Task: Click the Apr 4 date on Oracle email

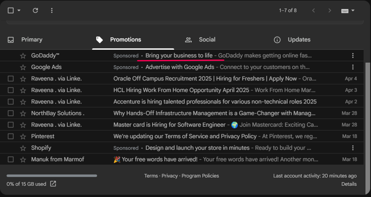Action: pyautogui.click(x=351, y=79)
